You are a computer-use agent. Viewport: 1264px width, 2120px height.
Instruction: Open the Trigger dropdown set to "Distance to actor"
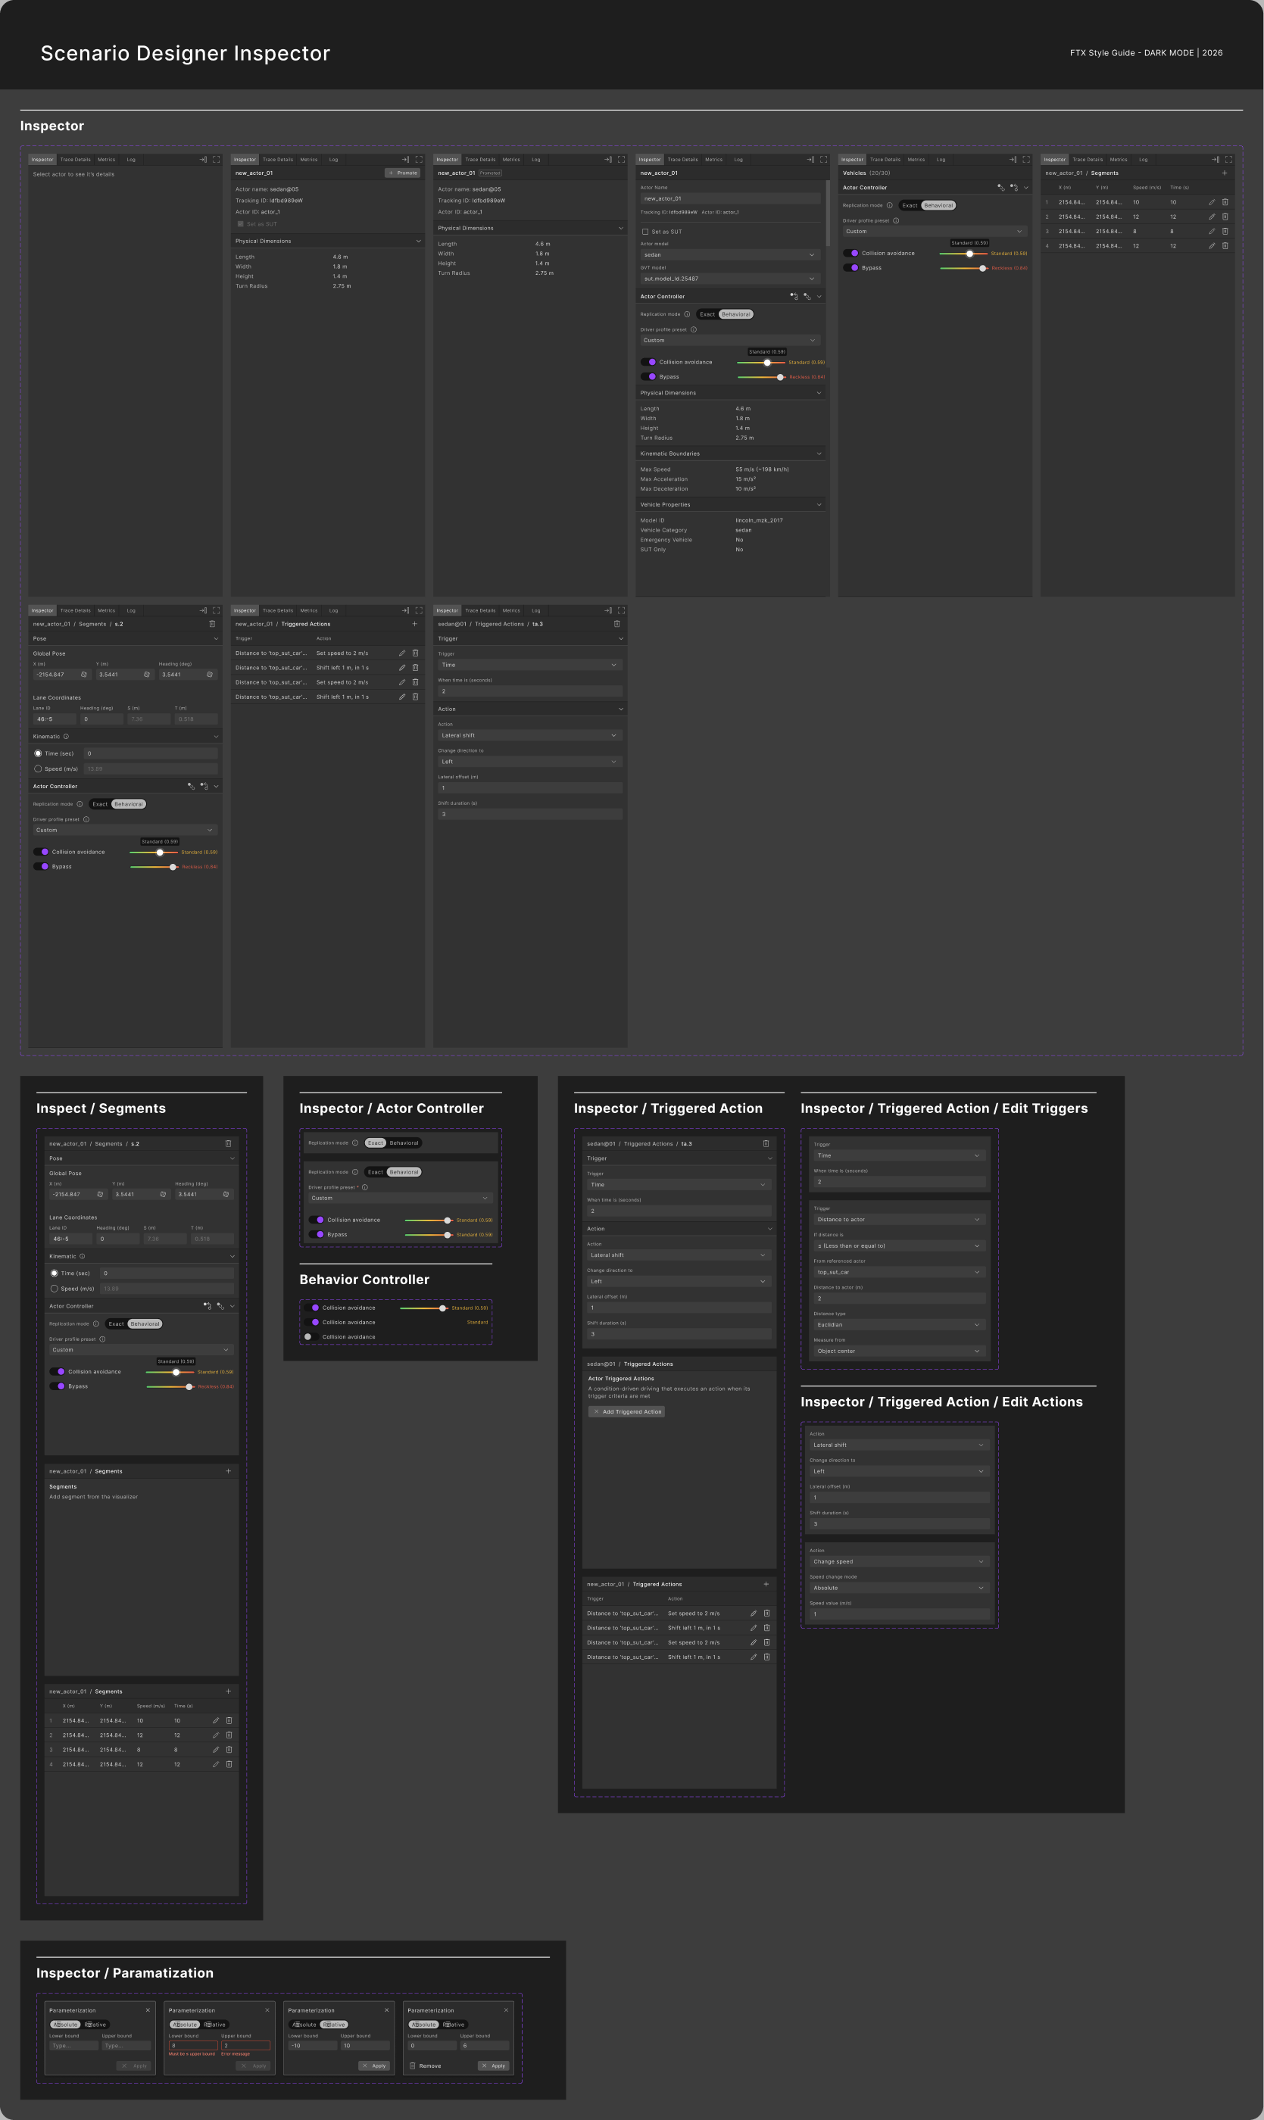coord(899,1219)
